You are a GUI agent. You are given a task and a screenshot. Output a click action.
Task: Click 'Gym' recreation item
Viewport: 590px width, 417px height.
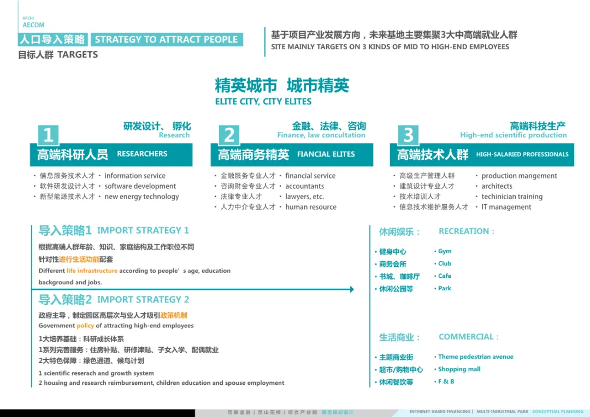445,251
